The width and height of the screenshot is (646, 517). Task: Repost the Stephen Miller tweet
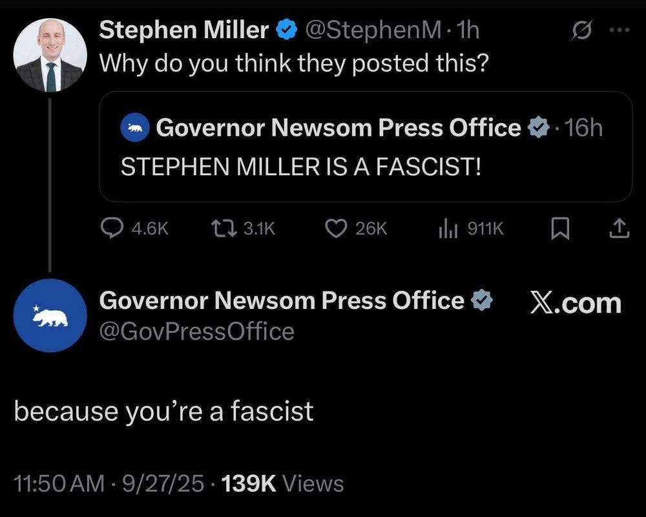coord(224,228)
